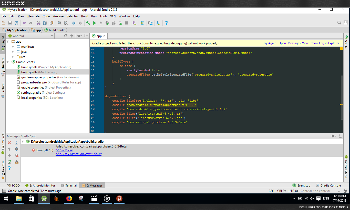Click Open 'Messages' View link
This screenshot has height=210, width=350.
[294, 43]
